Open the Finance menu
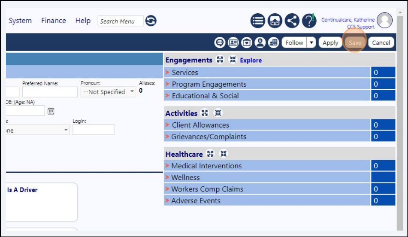This screenshot has width=408, height=237. click(x=54, y=21)
